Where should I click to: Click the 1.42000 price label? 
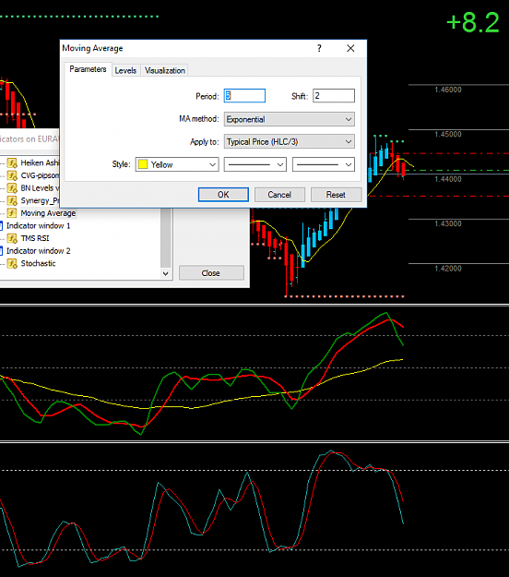448,269
